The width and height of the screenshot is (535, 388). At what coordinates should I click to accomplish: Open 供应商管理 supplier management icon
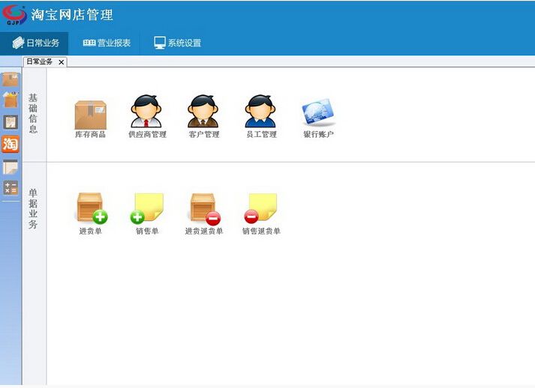(x=146, y=112)
